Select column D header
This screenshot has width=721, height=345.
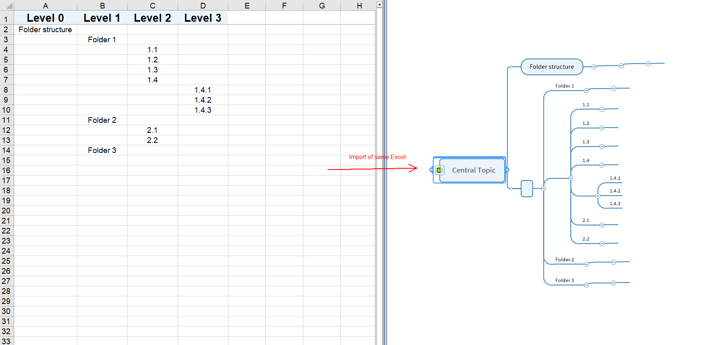203,5
